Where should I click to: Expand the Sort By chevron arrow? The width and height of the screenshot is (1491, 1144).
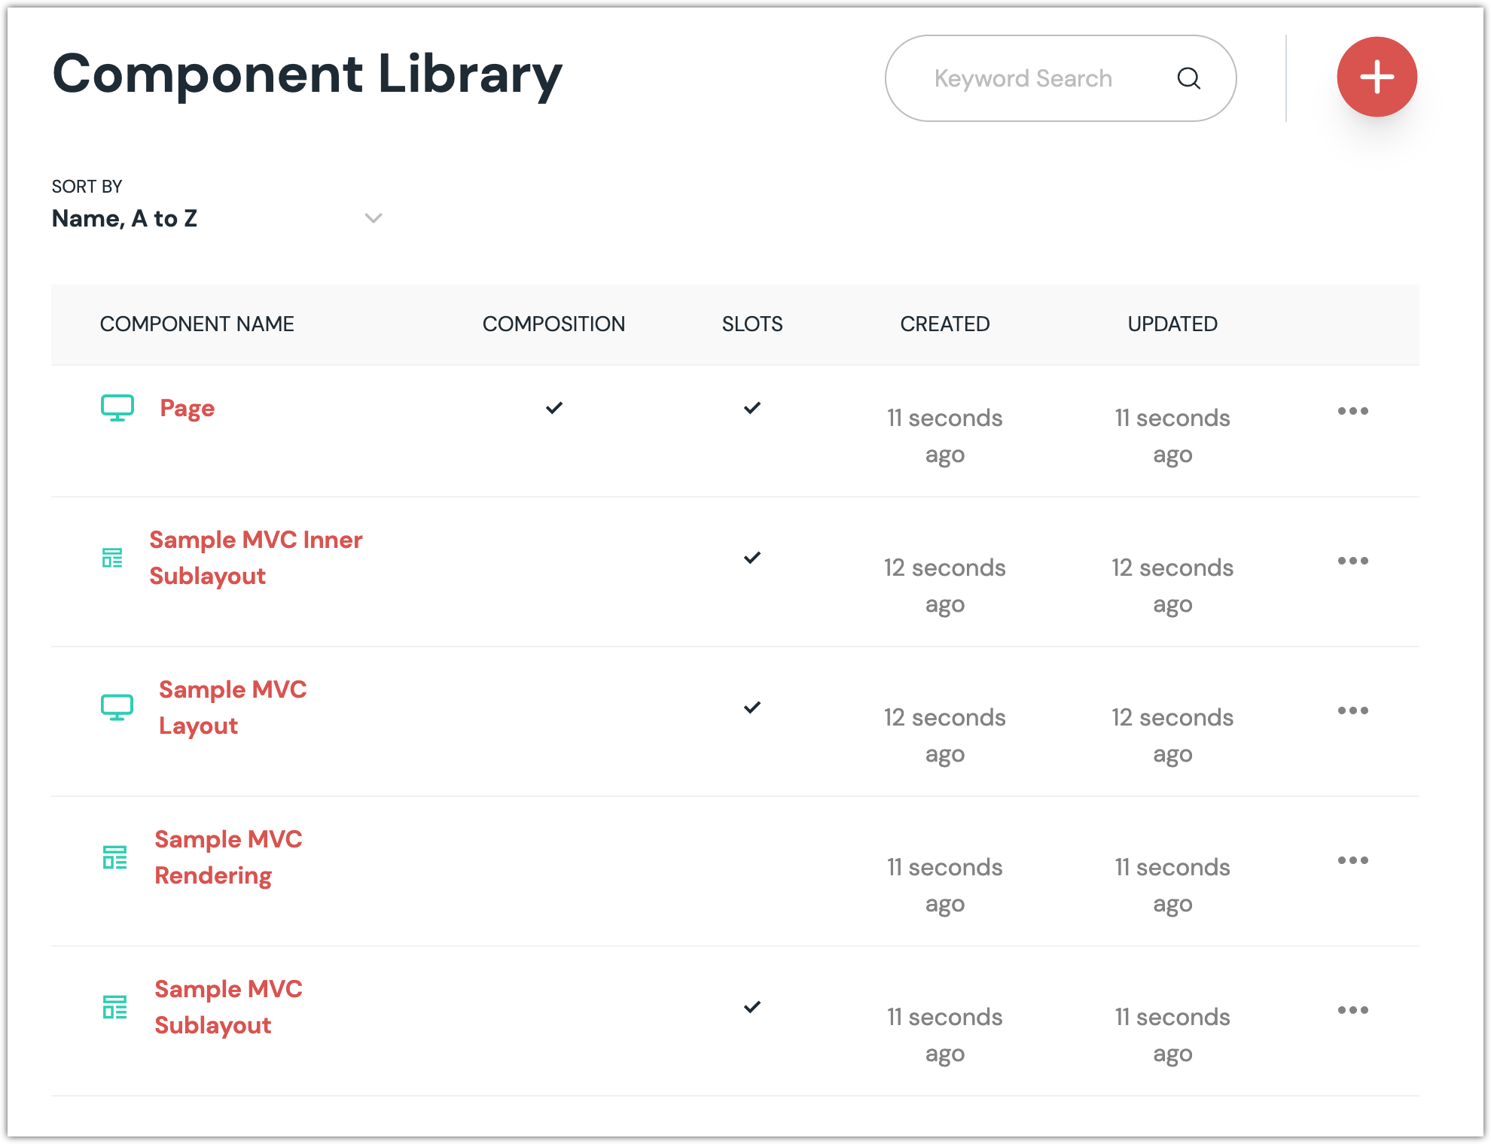pos(374,218)
